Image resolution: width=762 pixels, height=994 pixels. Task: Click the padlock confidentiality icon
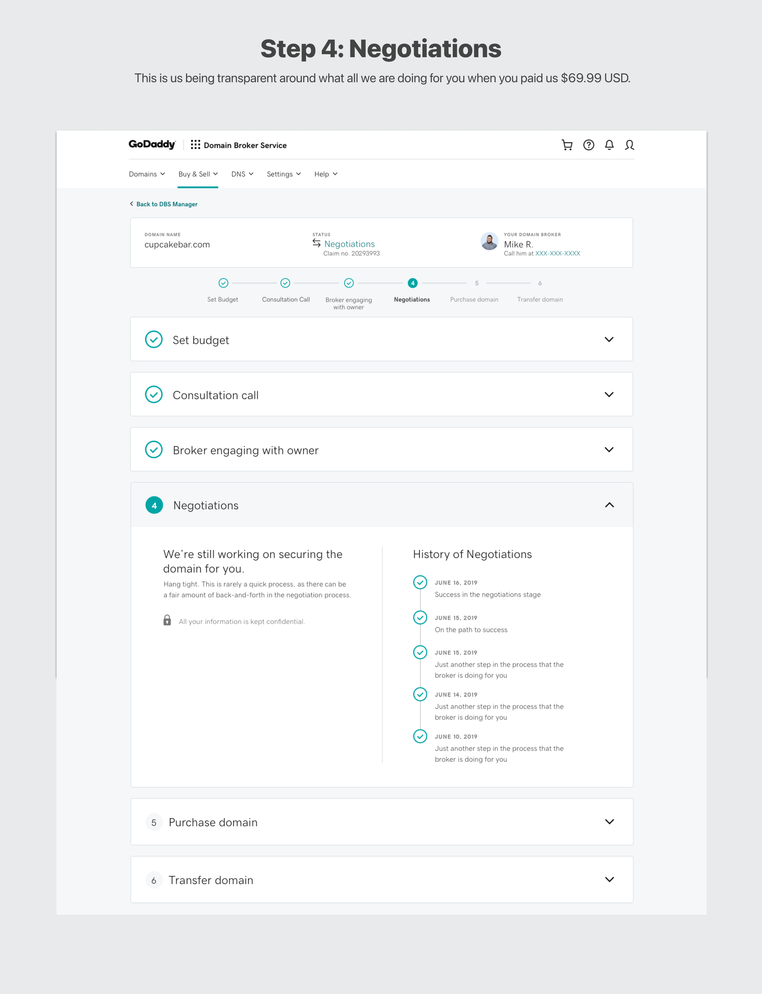tap(167, 620)
